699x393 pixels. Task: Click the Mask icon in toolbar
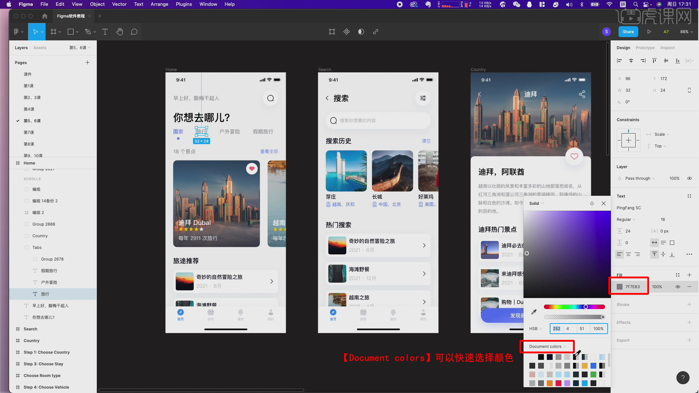[x=361, y=32]
